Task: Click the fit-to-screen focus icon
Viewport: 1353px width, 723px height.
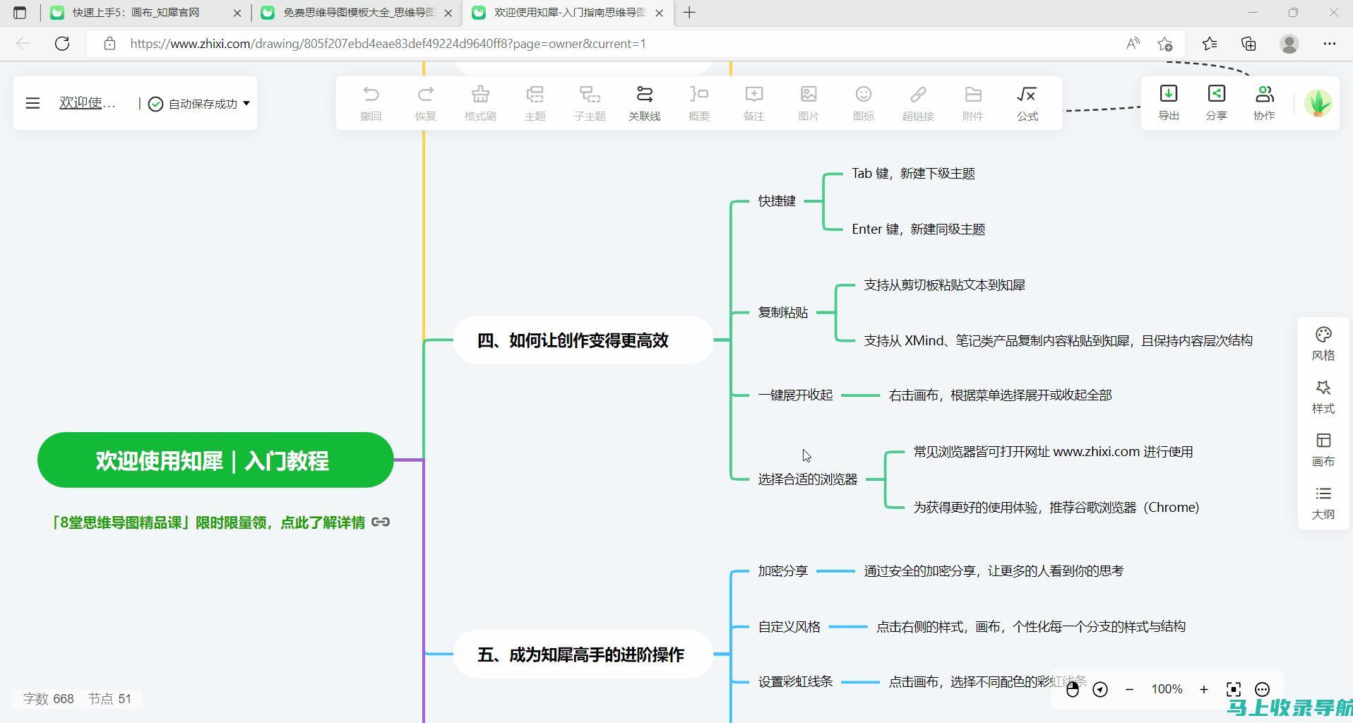Action: 1234,689
